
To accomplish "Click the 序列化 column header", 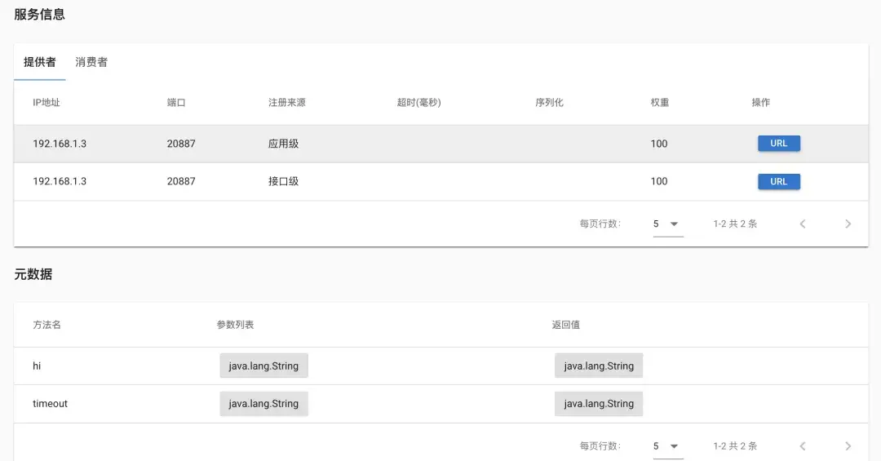I will 549,102.
